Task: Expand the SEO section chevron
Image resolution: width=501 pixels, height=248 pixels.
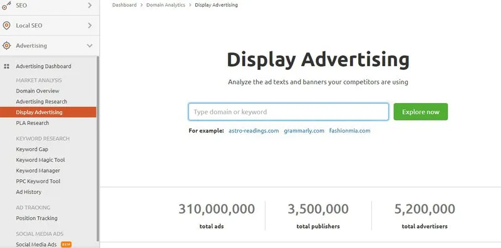Action: tap(90, 6)
